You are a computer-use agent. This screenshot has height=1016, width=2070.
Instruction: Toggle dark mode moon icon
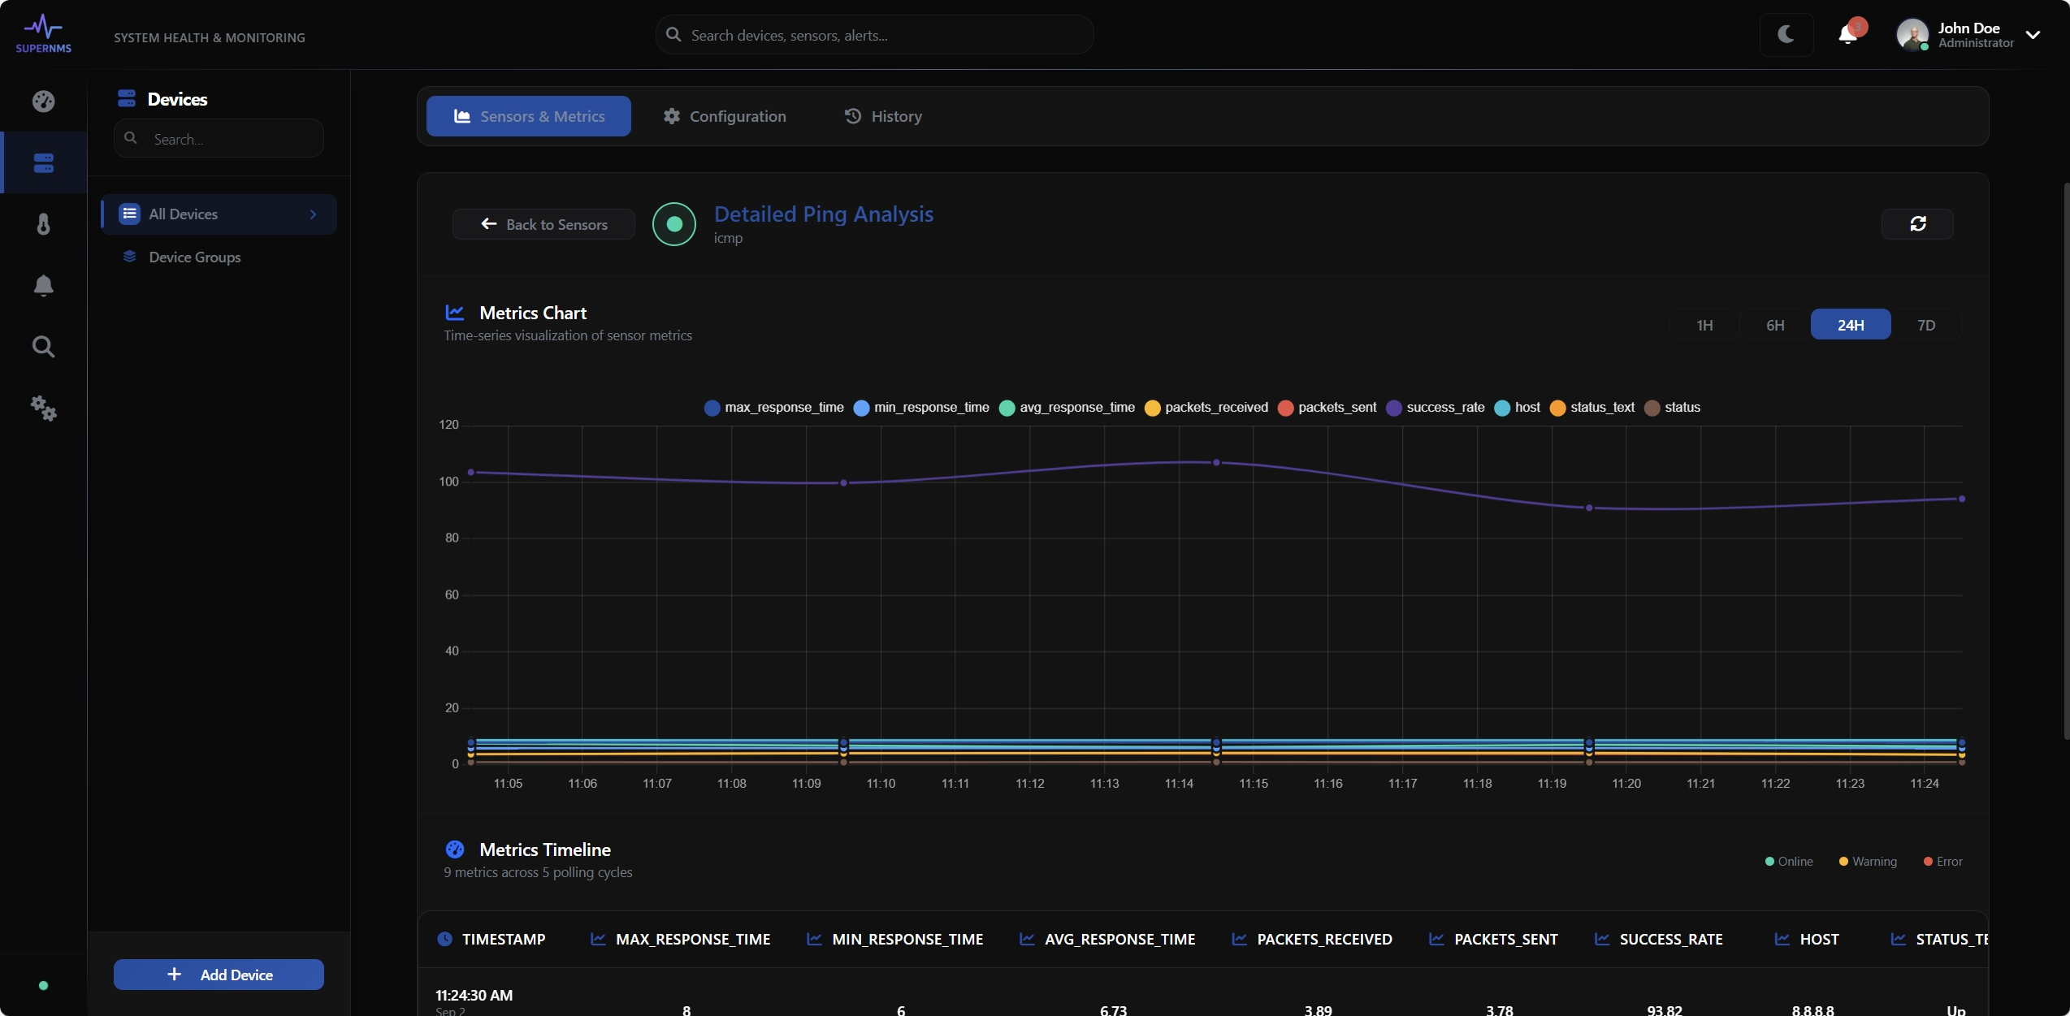(1786, 34)
